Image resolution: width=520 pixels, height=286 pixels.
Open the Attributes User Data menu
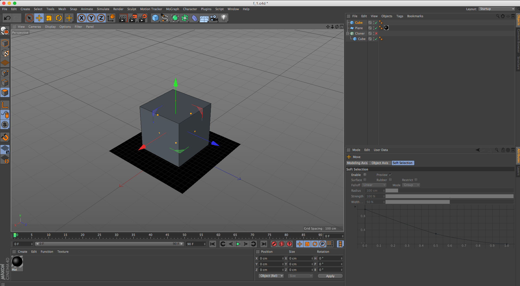[x=381, y=150]
